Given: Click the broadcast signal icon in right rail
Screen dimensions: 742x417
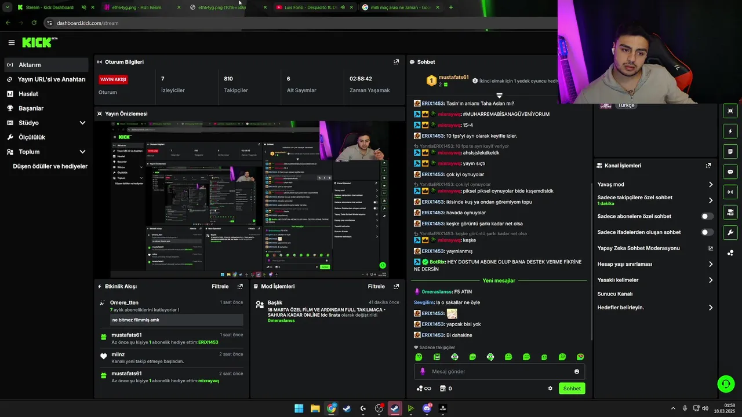Looking at the screenshot, I should [x=730, y=192].
